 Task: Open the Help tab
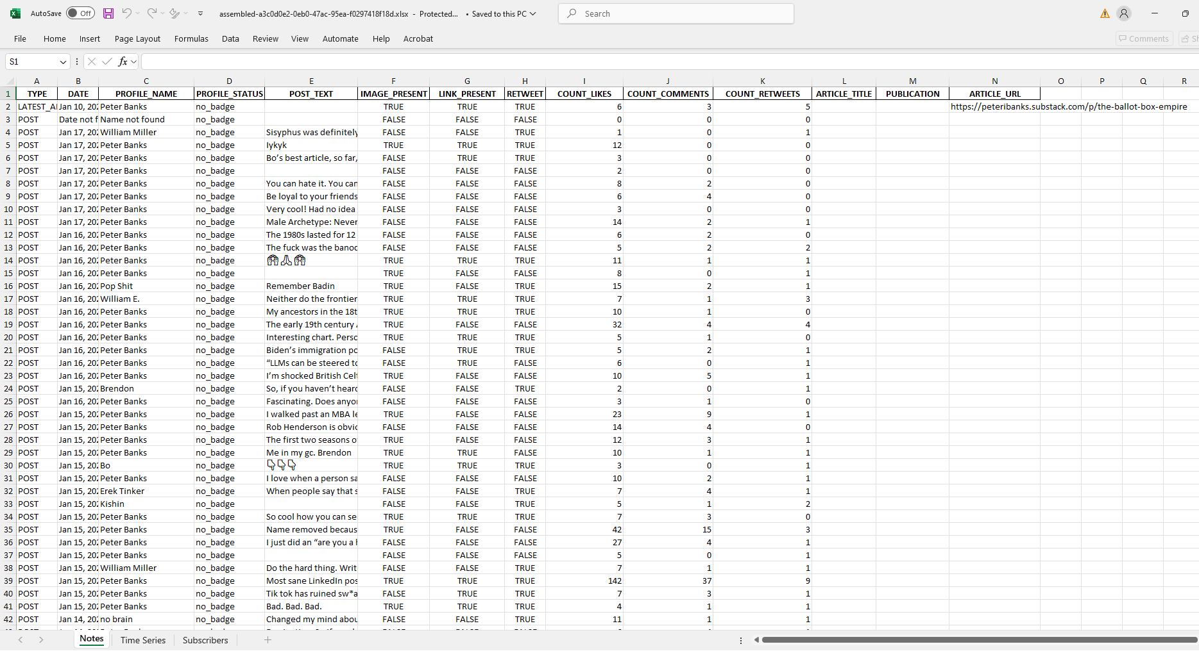(381, 38)
